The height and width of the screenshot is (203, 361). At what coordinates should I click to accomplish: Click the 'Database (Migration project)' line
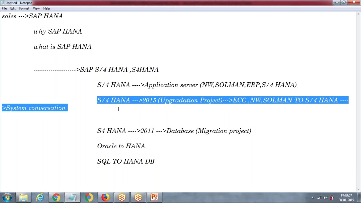(174, 131)
